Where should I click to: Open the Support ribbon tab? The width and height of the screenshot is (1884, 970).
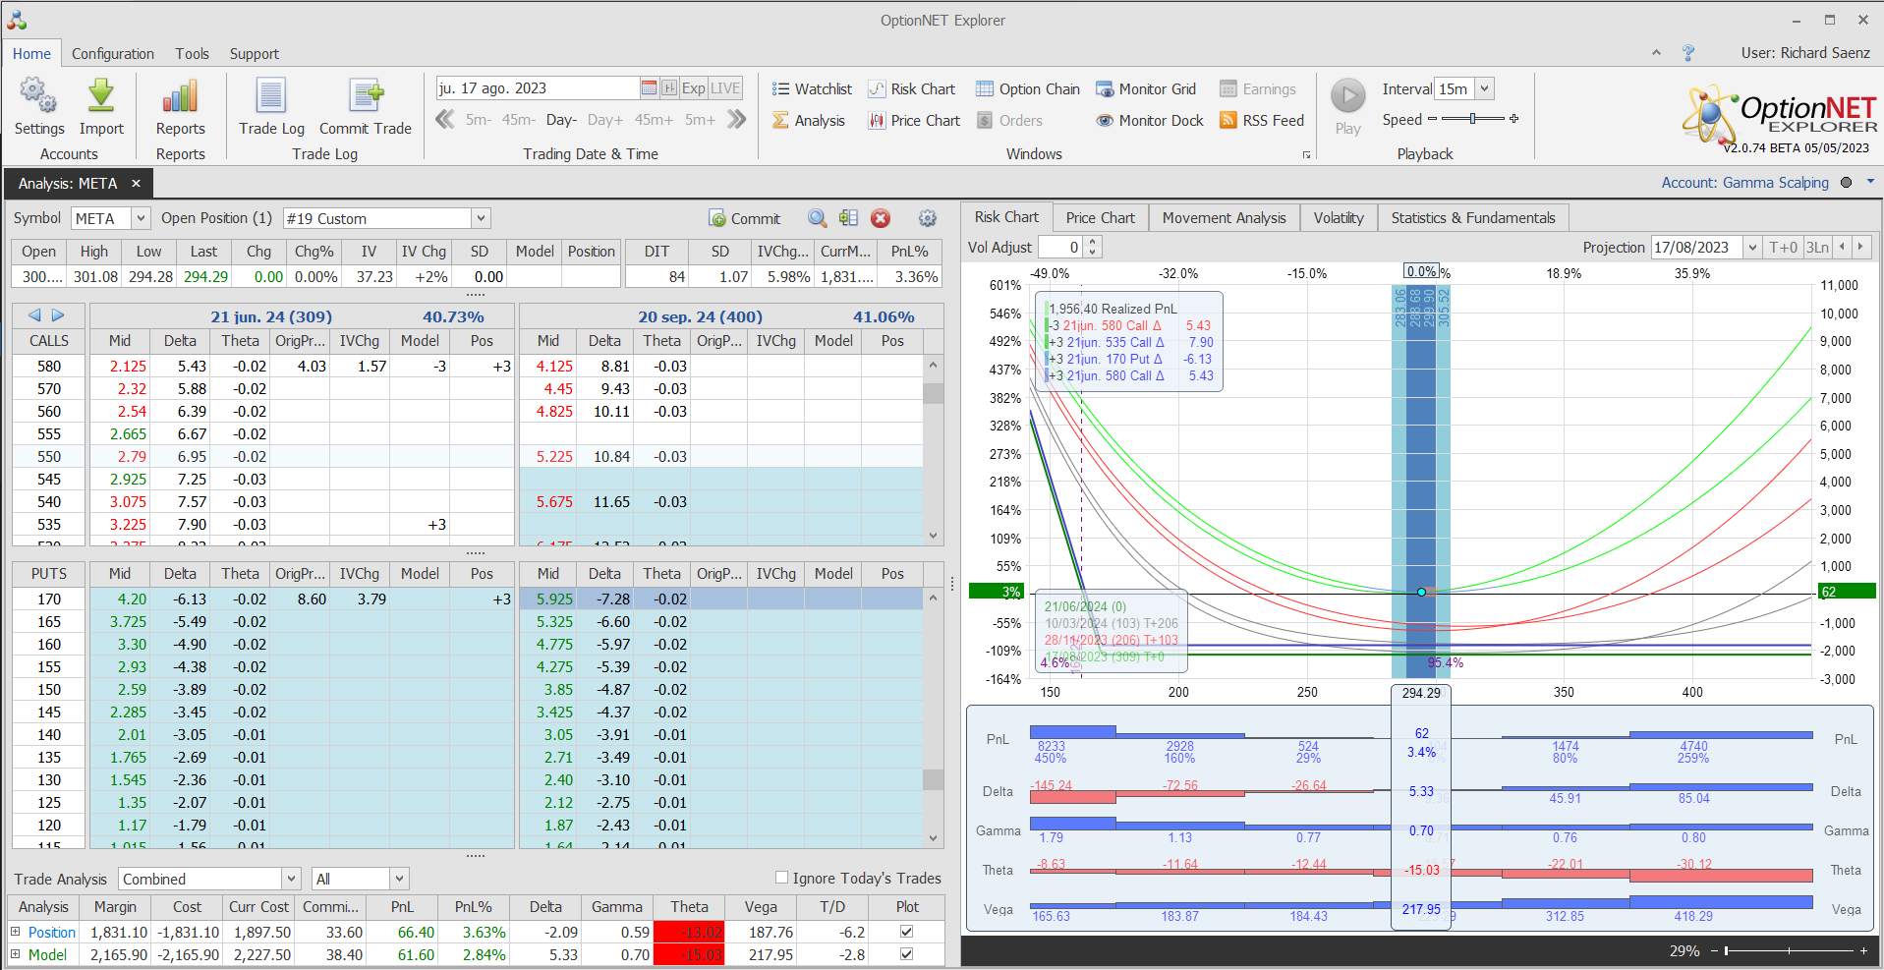[x=255, y=54]
